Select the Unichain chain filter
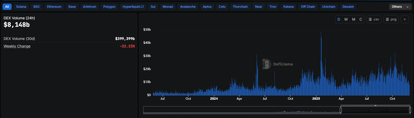This screenshot has height=118, width=414. 329,7
